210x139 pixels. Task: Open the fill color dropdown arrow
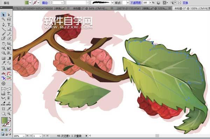(x=30, y=2)
